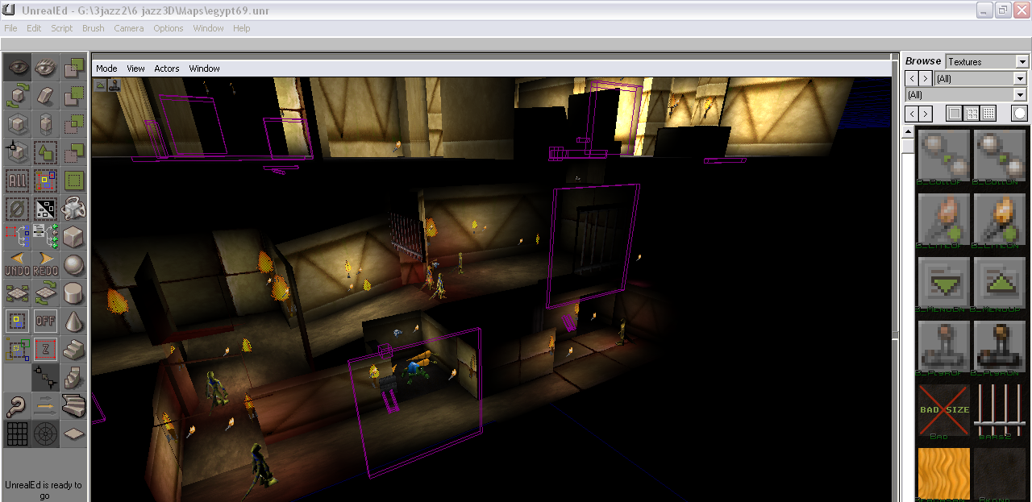Click the red nodes tree tool icon

click(x=17, y=237)
